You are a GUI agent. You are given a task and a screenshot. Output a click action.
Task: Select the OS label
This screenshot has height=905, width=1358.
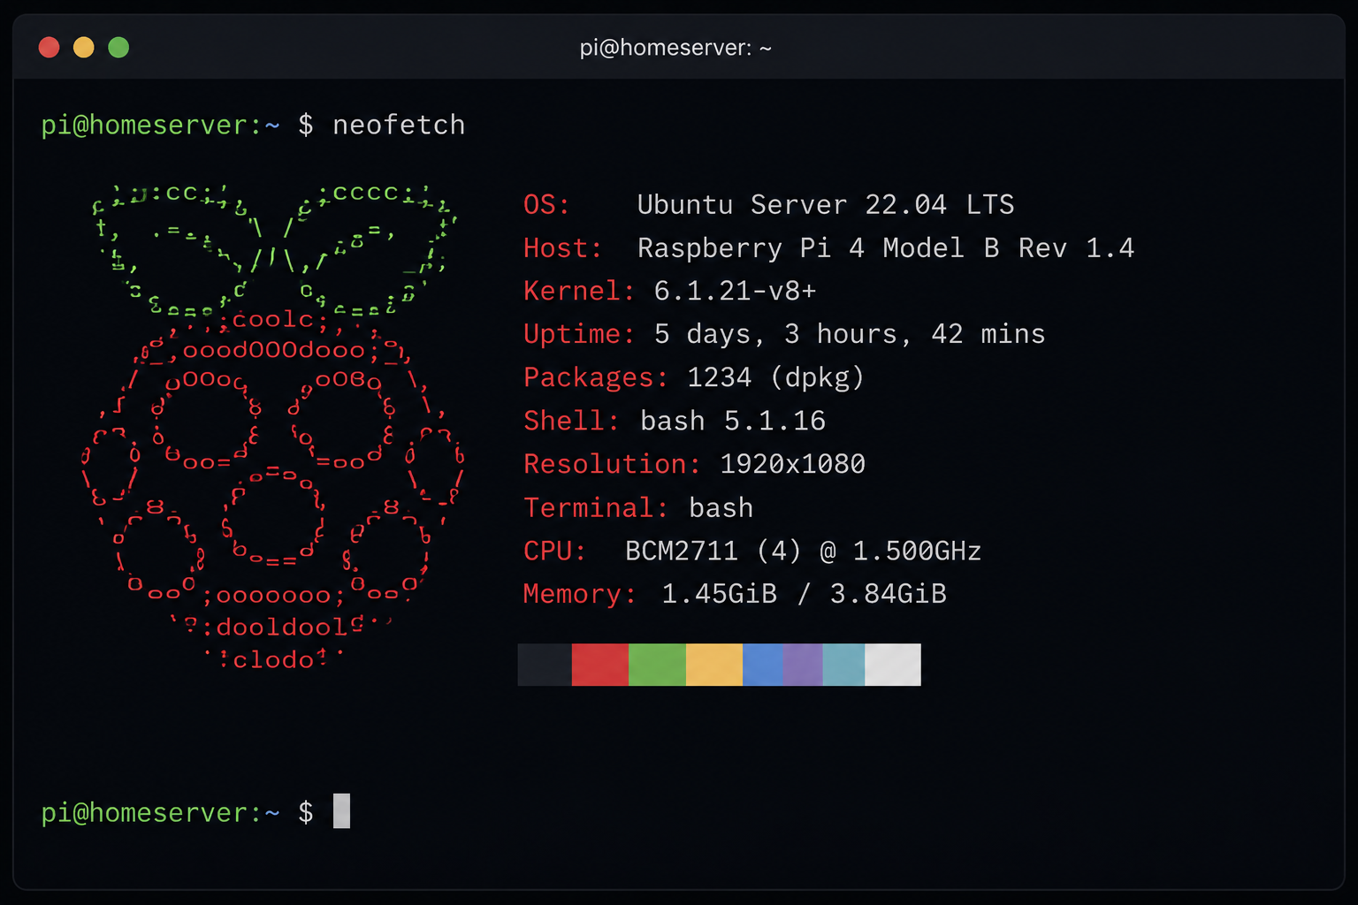click(x=546, y=204)
